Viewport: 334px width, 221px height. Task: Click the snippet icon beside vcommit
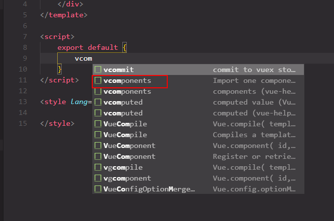click(98, 70)
